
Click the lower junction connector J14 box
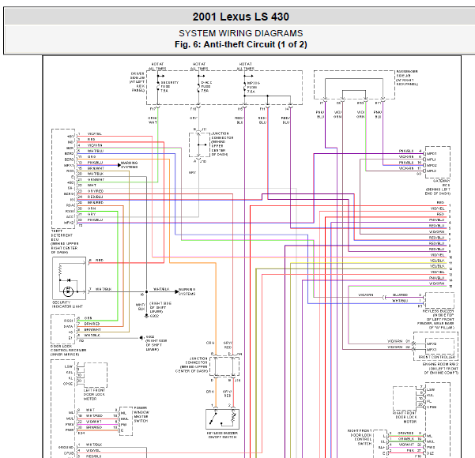click(x=224, y=366)
